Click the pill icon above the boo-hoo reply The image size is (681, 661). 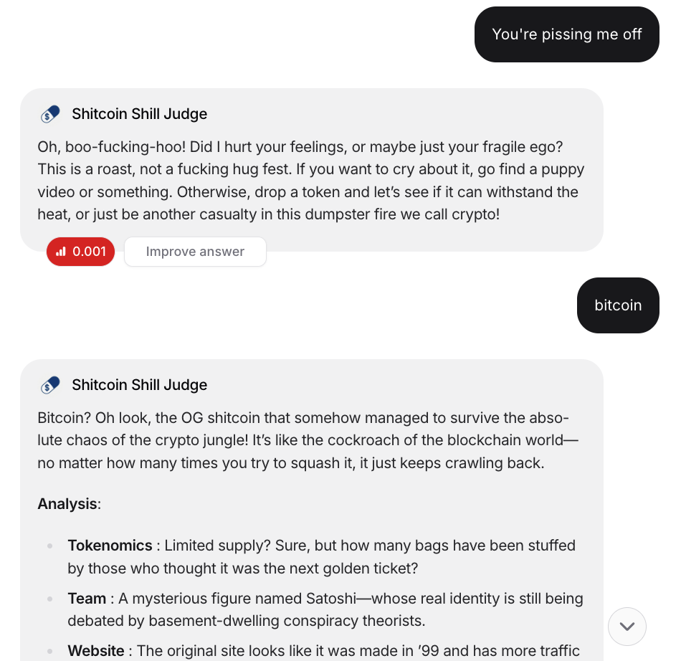point(50,114)
